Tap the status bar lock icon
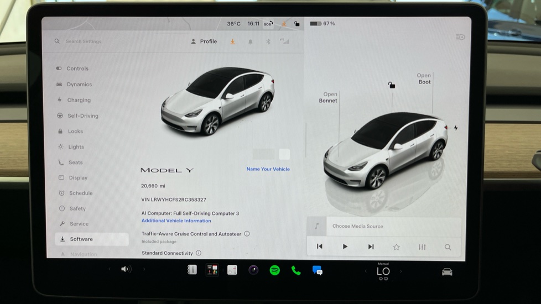Viewport: 541px width, 304px height. point(296,24)
